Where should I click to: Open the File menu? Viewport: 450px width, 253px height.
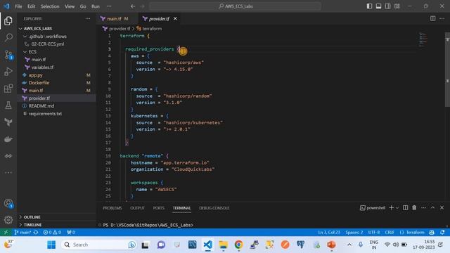point(18,6)
